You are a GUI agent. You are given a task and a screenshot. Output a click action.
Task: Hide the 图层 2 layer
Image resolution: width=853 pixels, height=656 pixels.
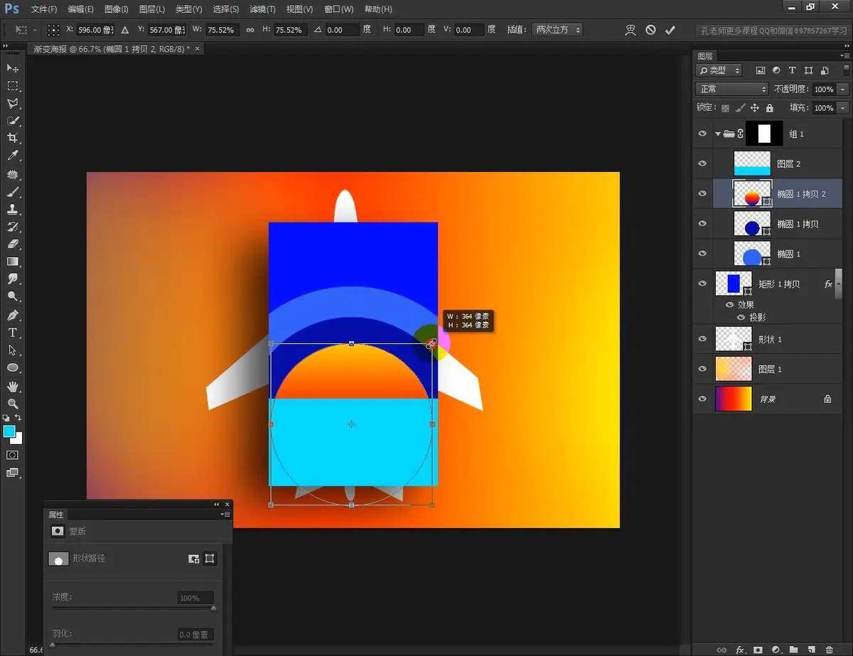pos(703,163)
